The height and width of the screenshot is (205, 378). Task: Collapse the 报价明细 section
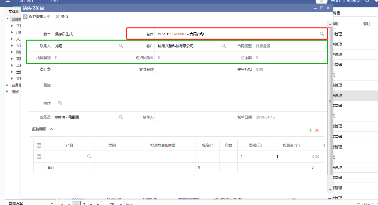(x=51, y=129)
